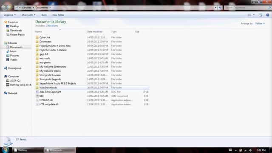
Task: Select Flight Simulator X Demo Files folder icon
Action: (x=37, y=45)
